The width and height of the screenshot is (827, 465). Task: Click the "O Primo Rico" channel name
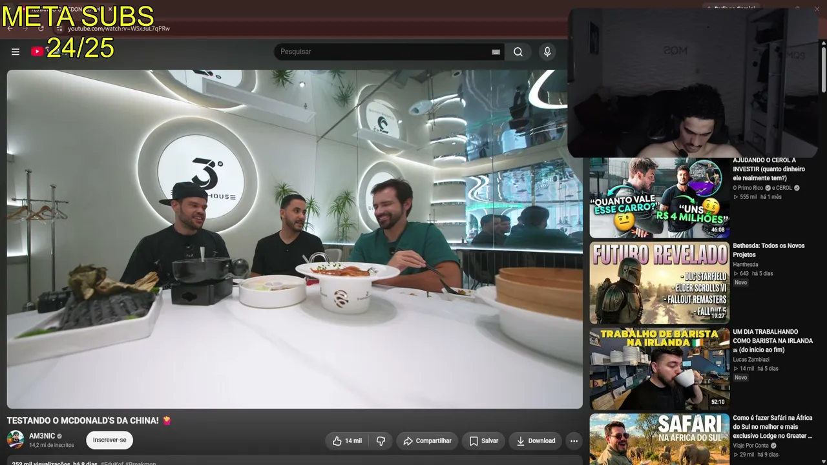[748, 188]
